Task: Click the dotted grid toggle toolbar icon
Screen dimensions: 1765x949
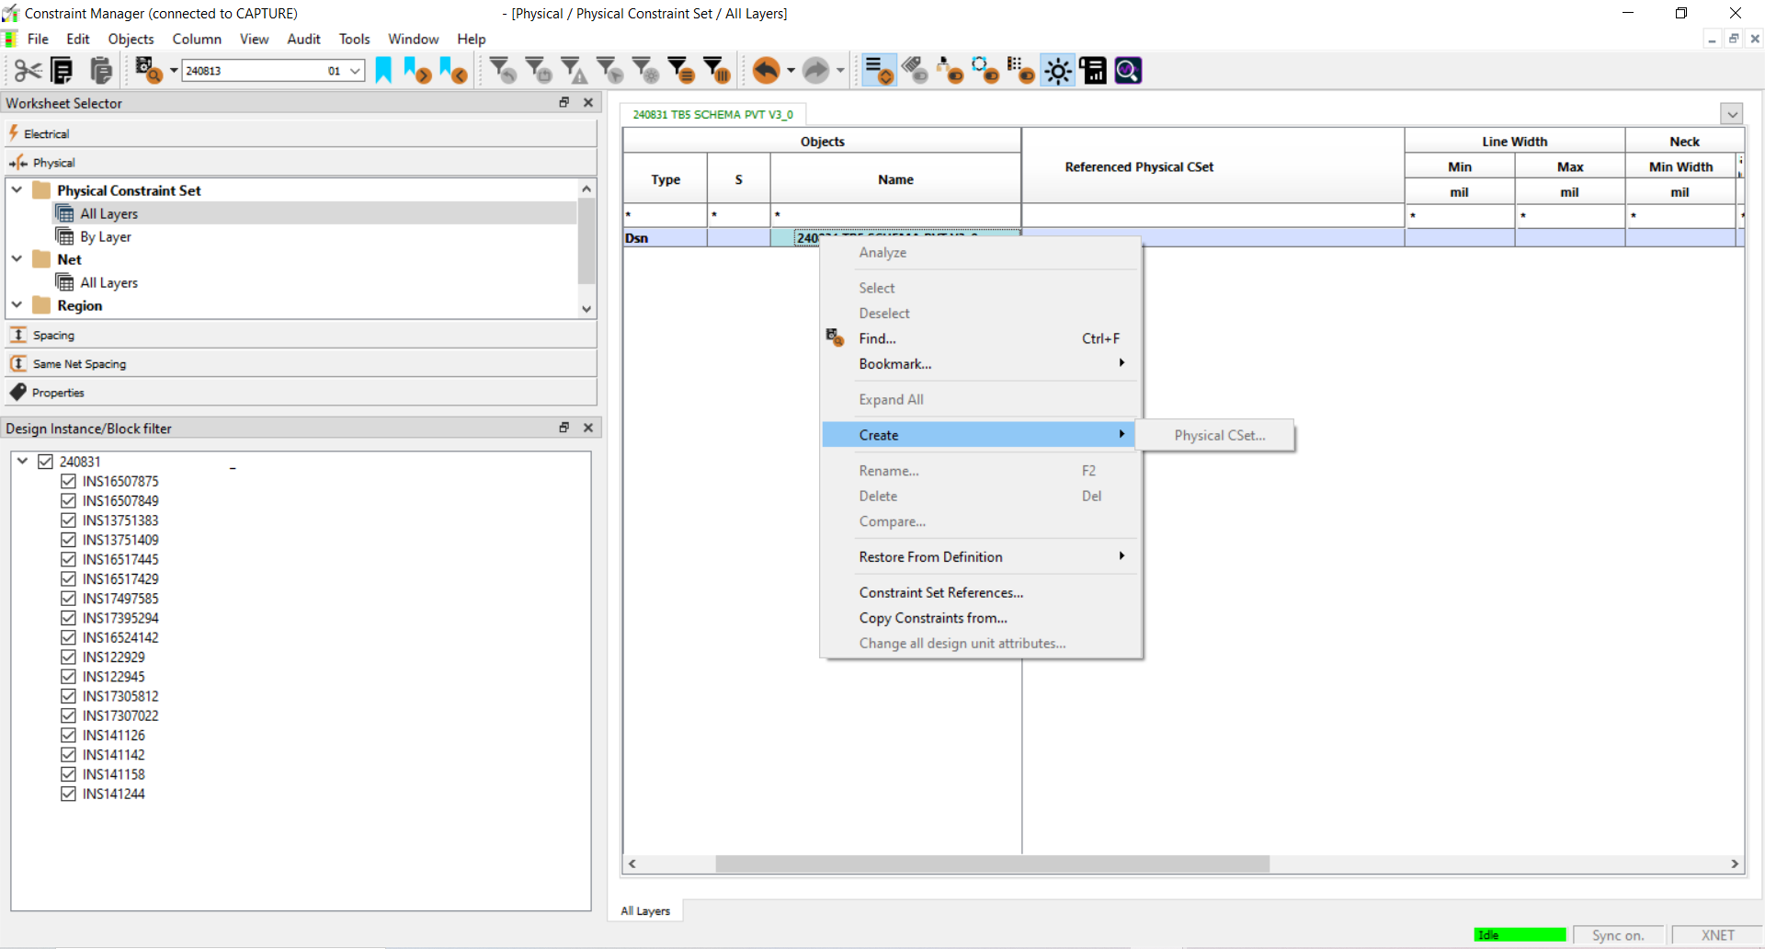Action: click(x=1020, y=71)
